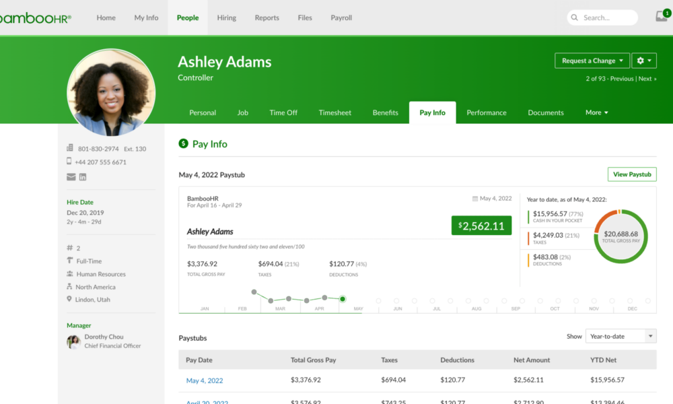This screenshot has height=404, width=673.
Task: Click the YTD Net column header
Action: tap(603, 360)
